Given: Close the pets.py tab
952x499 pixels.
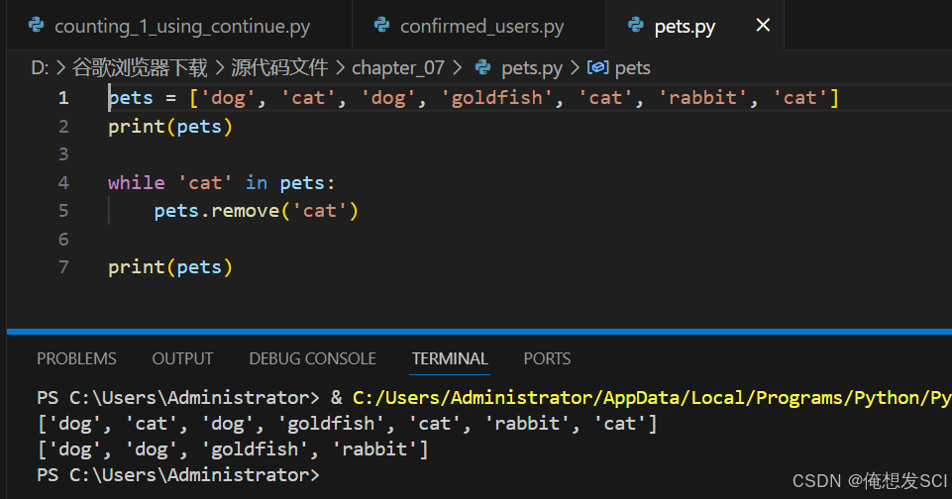Looking at the screenshot, I should point(763,26).
